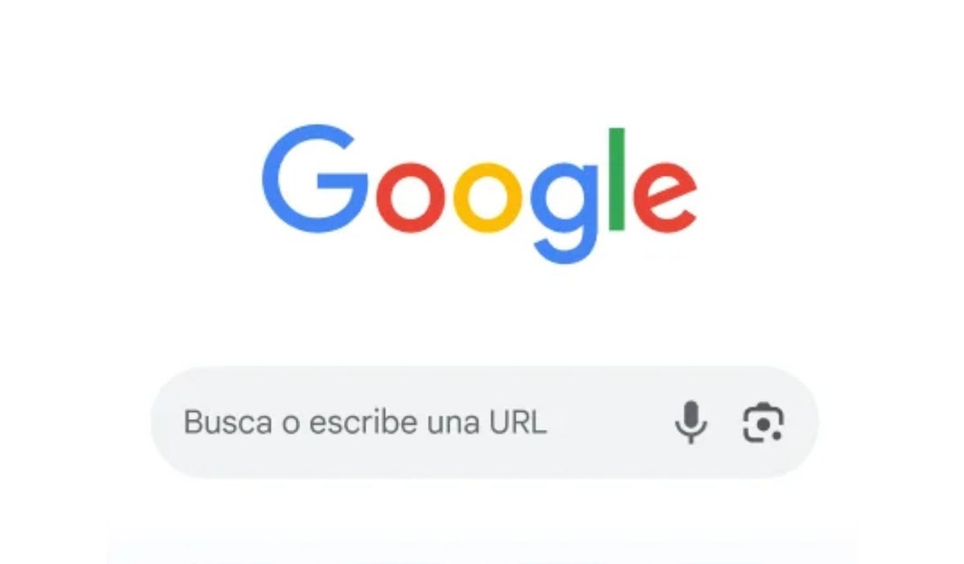The width and height of the screenshot is (964, 564).
Task: Click the word 'escribe' in the search box
Action: click(361, 423)
